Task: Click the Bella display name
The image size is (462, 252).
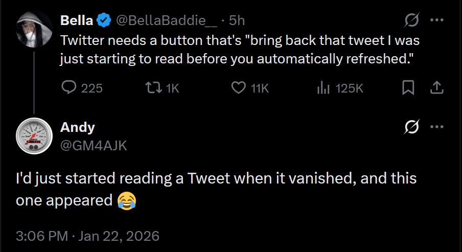Action: pos(77,20)
